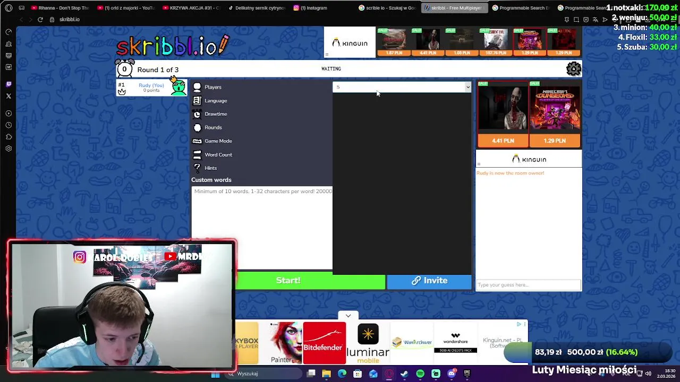
Task: Open Spotify from the taskbar
Action: pos(420,374)
